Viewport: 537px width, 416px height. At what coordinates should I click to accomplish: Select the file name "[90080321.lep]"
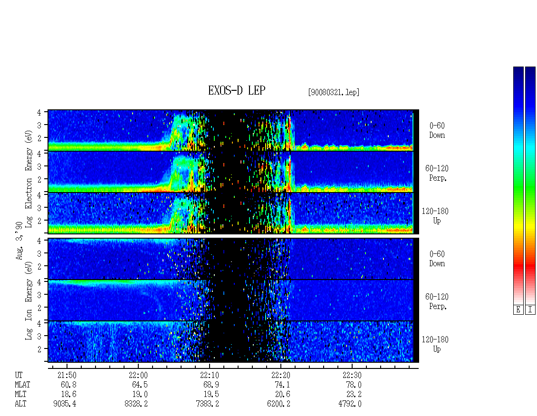334,92
